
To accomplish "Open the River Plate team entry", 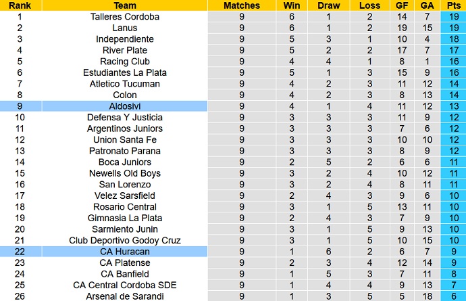I will [x=125, y=50].
